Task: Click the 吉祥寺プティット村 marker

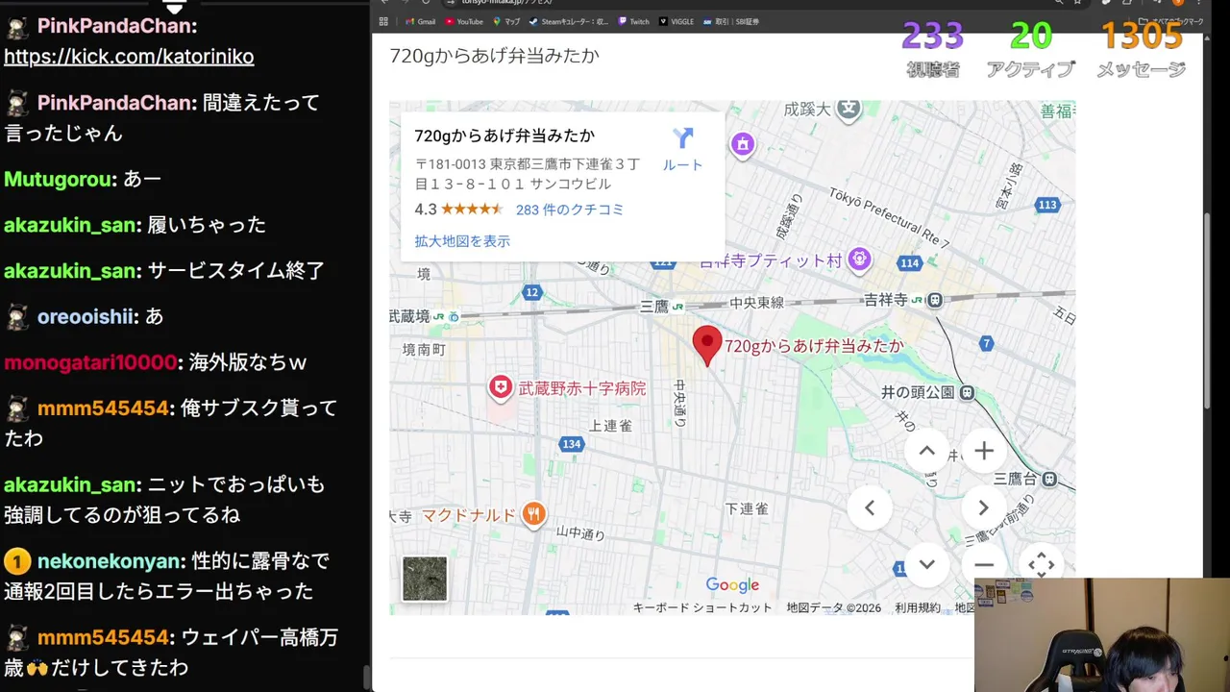Action: tap(860, 259)
